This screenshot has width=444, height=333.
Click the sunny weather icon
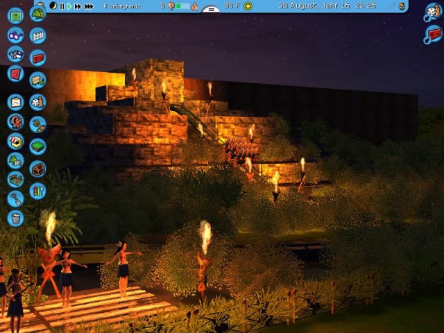tap(248, 6)
